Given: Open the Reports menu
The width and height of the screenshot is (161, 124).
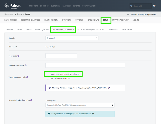Looking at the screenshot, I should [76, 6].
